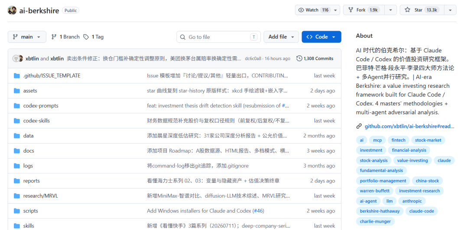Image resolution: width=468 pixels, height=230 pixels.
Task: Select the 'china-stock' topic tag
Action: click(x=427, y=181)
